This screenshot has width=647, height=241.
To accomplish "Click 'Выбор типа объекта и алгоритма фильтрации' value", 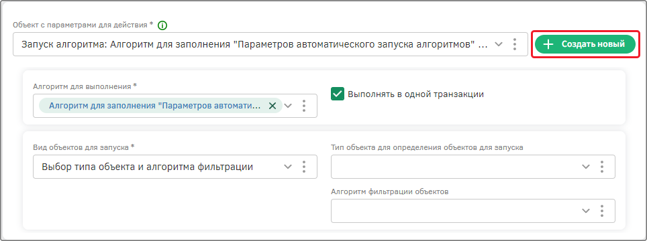I will [x=147, y=167].
